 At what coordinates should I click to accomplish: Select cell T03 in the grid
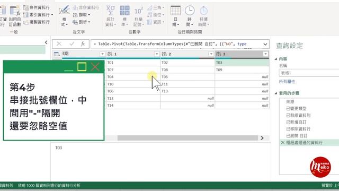click(242, 63)
